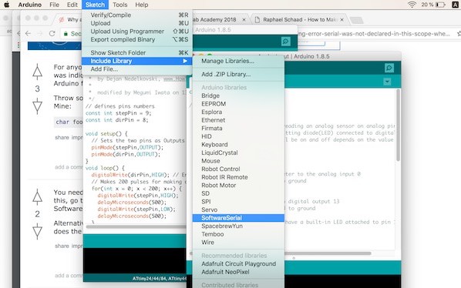
Task: Open the File menu
Action: [54, 5]
